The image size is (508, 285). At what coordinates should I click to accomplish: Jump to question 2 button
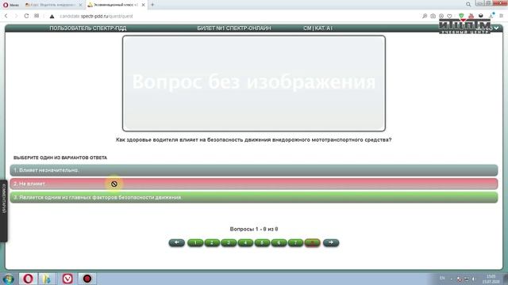click(212, 243)
